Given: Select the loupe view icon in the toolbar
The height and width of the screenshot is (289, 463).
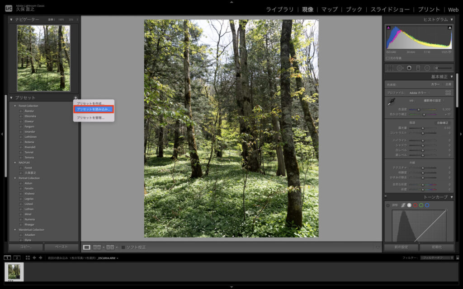Looking at the screenshot, I should click(86, 247).
